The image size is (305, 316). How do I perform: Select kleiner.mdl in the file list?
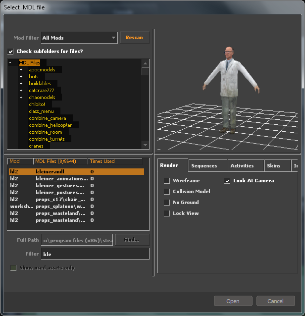click(x=77, y=171)
